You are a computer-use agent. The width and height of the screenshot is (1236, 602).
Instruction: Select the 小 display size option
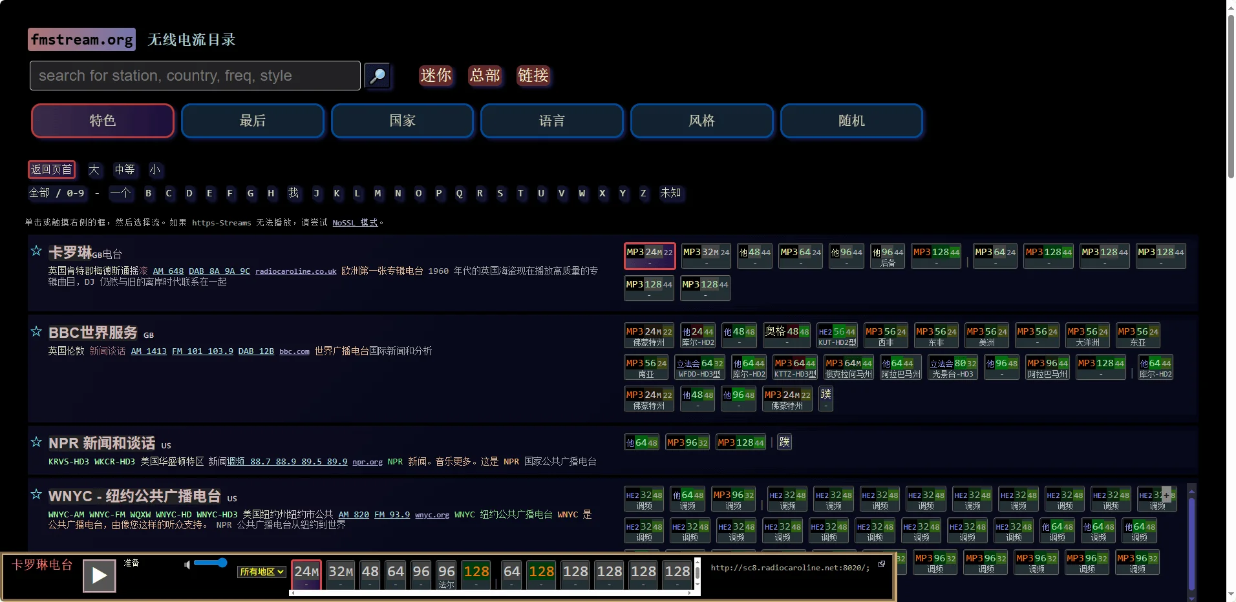click(154, 169)
